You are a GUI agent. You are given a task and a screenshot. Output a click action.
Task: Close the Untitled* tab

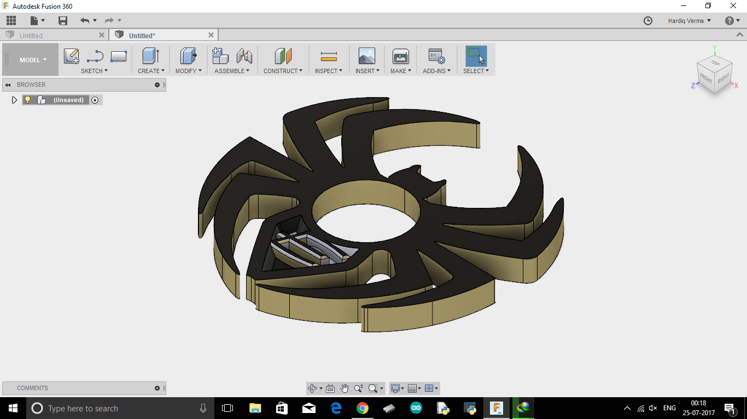[x=211, y=35]
